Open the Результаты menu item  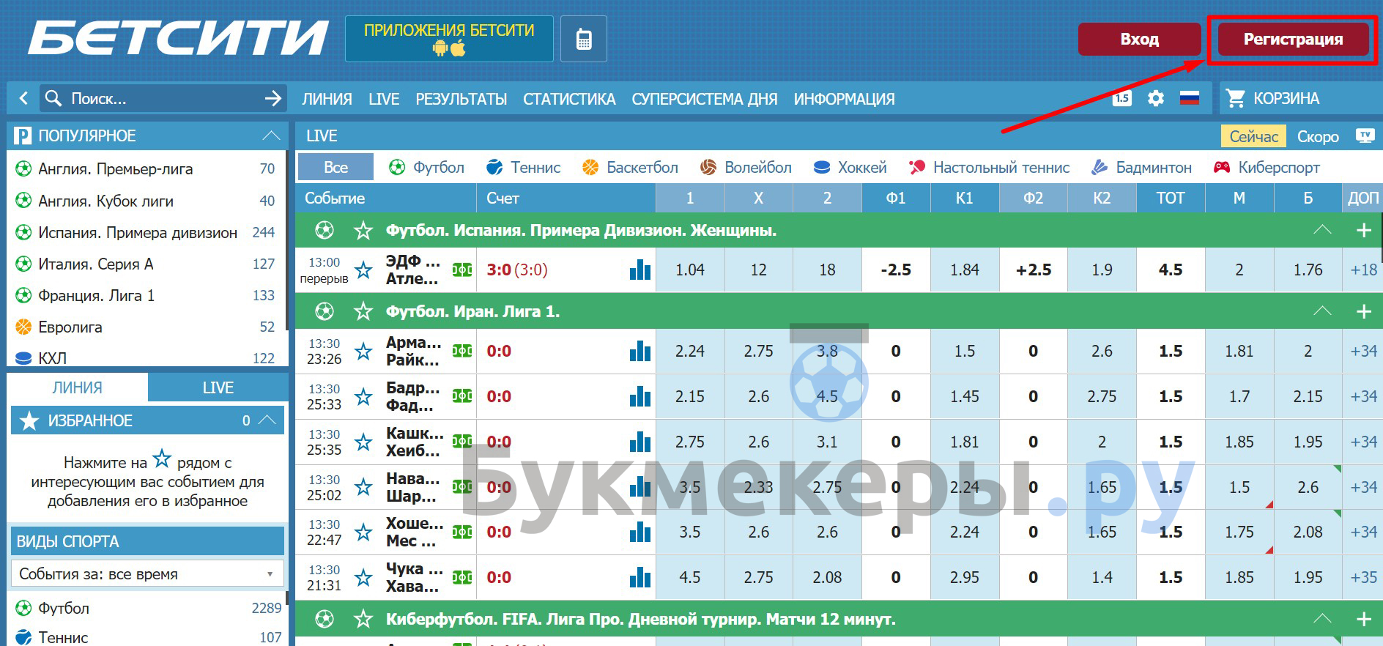pos(461,99)
